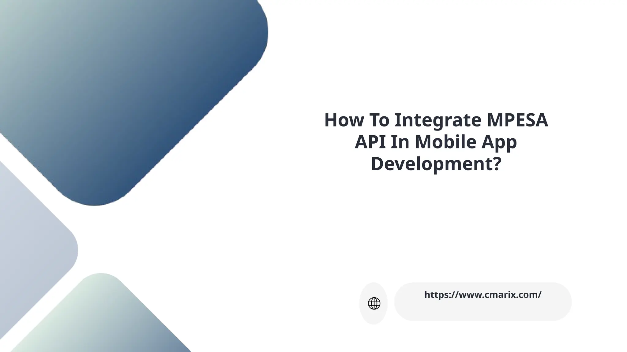Click the word API in the title
Screen dimensions: 627x352
point(370,142)
